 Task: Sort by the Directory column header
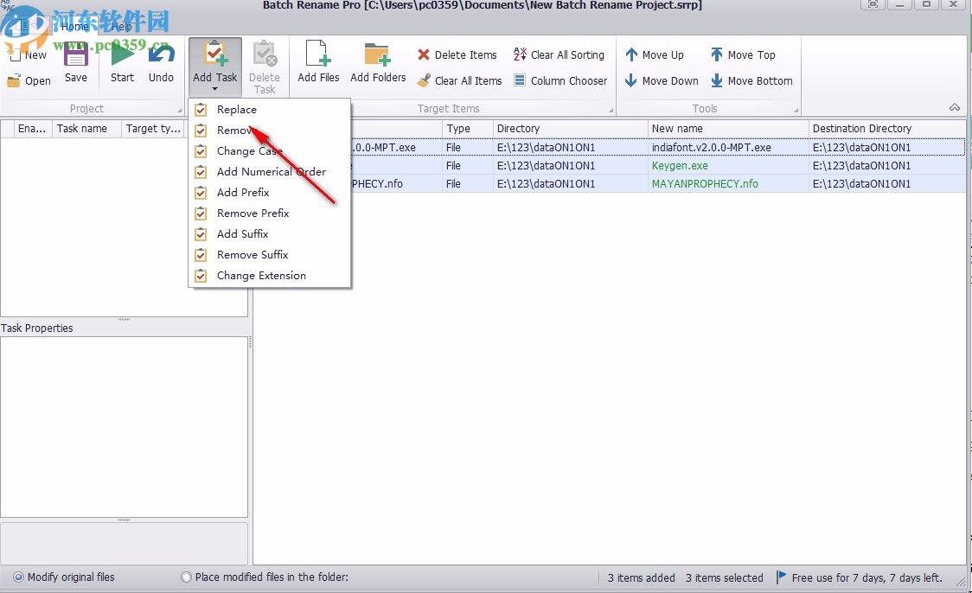[570, 128]
